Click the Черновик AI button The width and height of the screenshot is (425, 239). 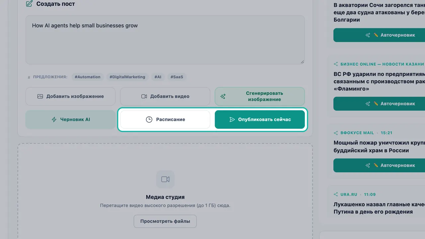[70, 119]
